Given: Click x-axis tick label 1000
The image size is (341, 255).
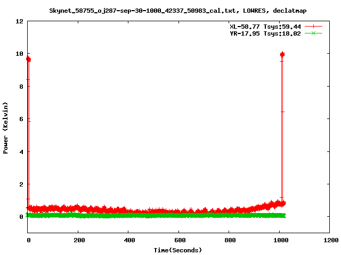Looking at the screenshot, I should (x=281, y=240).
